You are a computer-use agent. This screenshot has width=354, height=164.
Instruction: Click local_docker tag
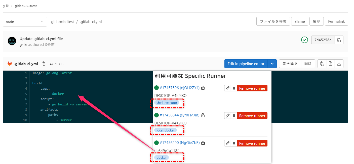(x=166, y=130)
